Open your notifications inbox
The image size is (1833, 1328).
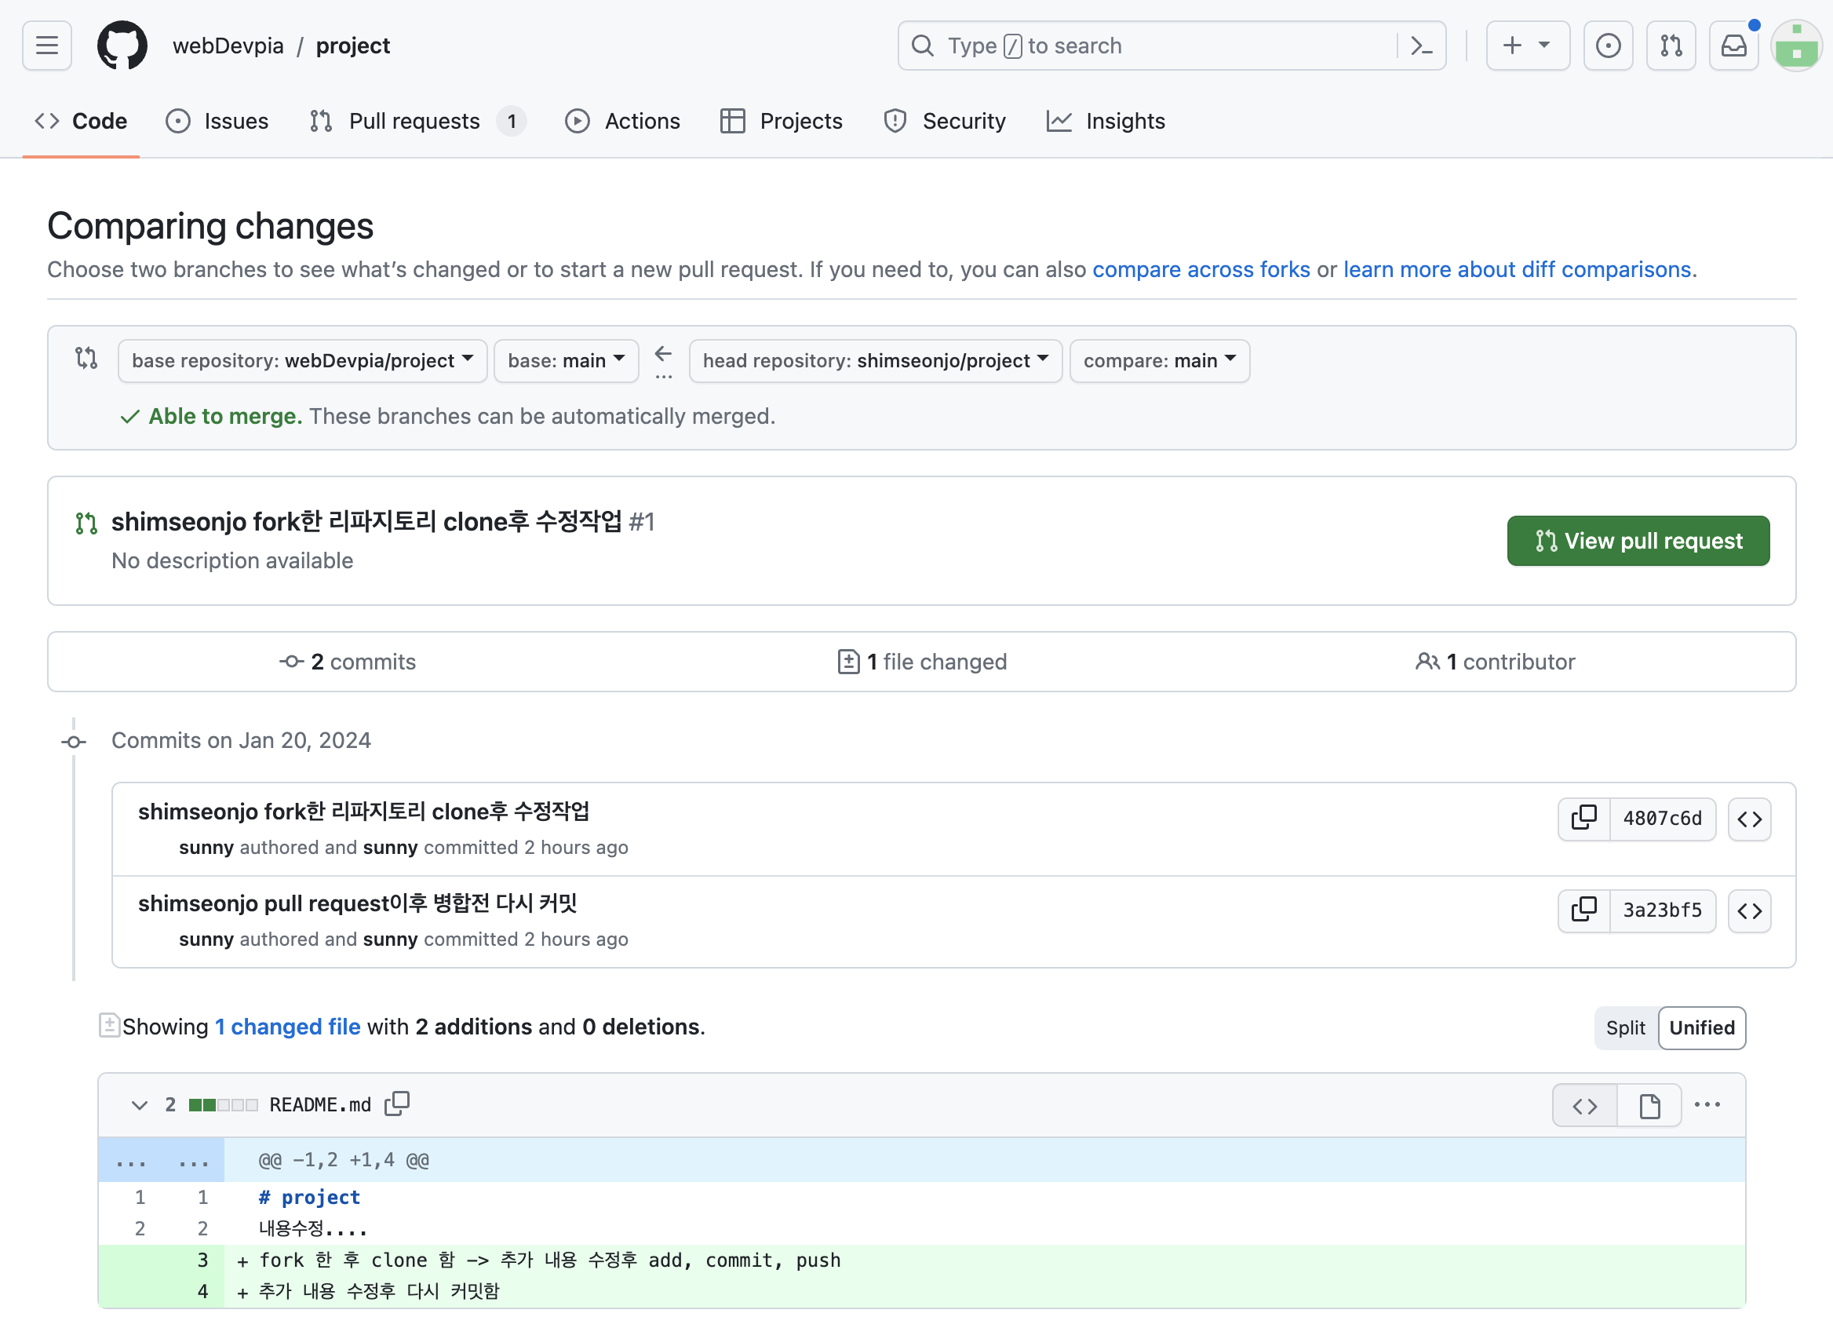click(x=1733, y=46)
